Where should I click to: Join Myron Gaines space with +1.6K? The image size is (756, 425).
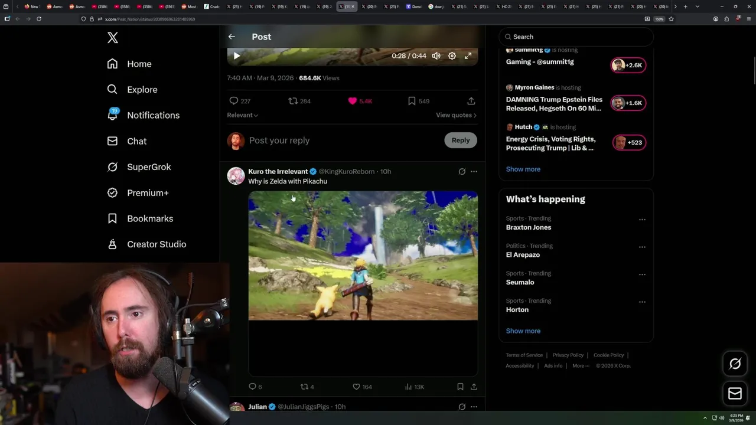628,103
